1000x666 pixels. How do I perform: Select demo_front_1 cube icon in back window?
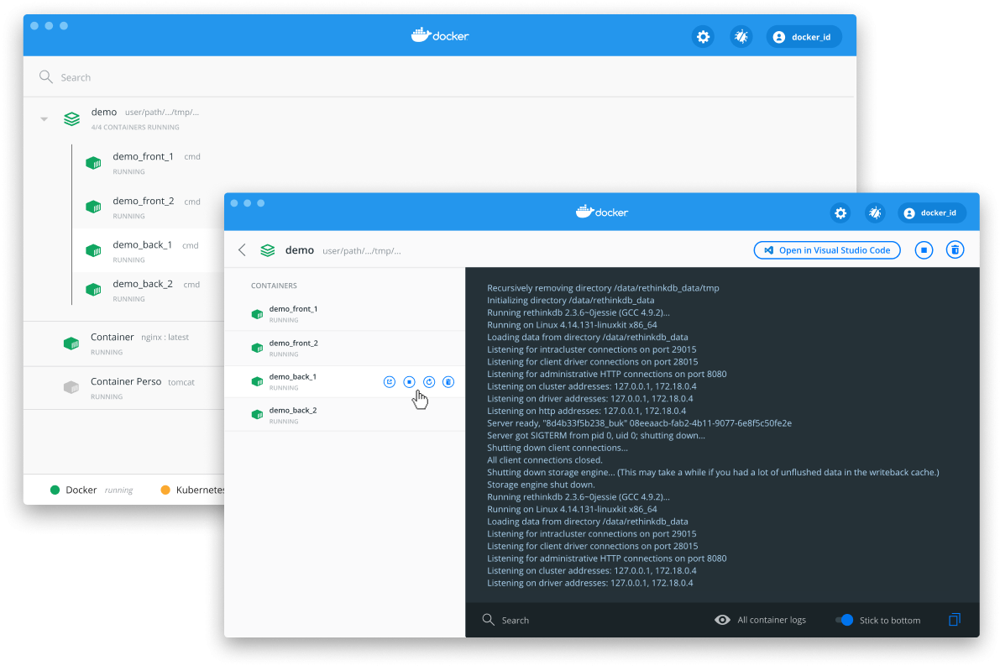(94, 163)
